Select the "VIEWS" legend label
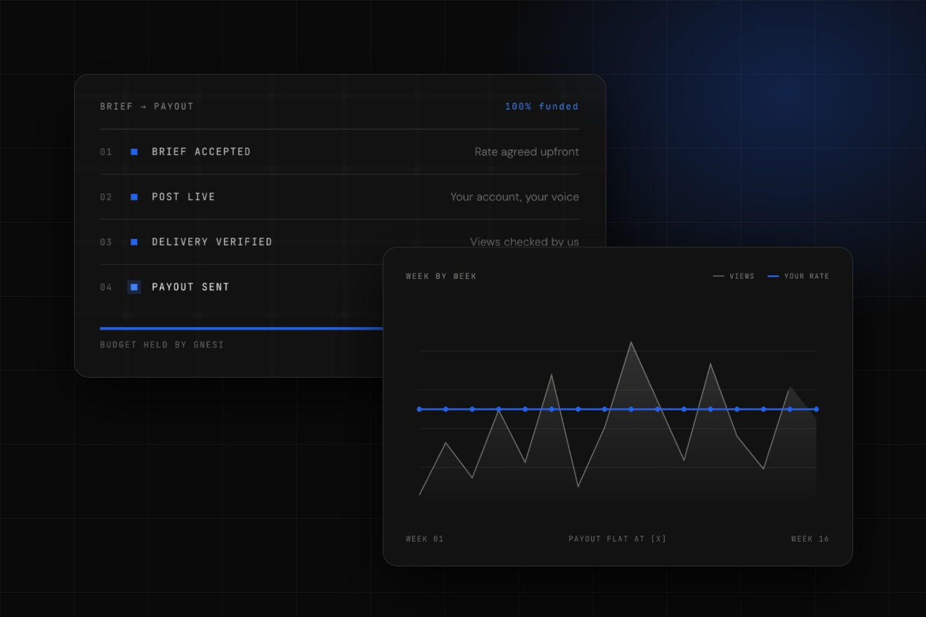 742,276
